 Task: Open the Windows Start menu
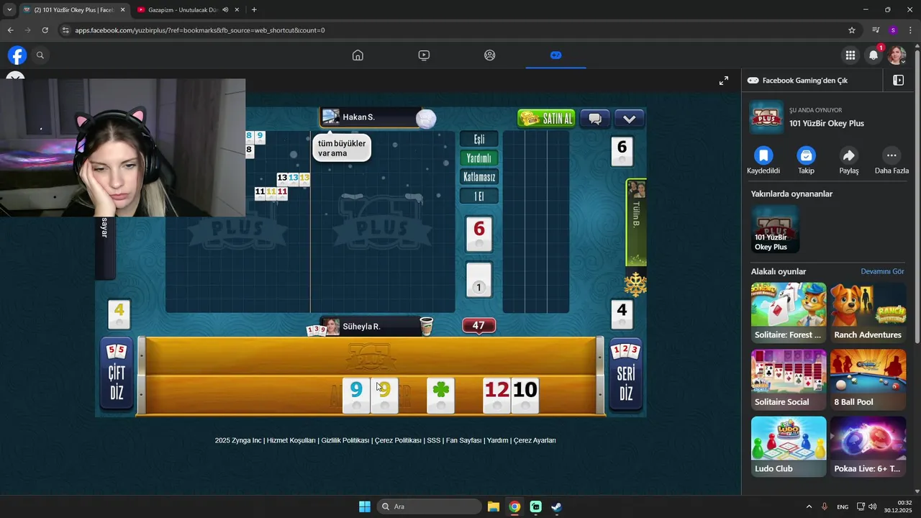point(365,506)
